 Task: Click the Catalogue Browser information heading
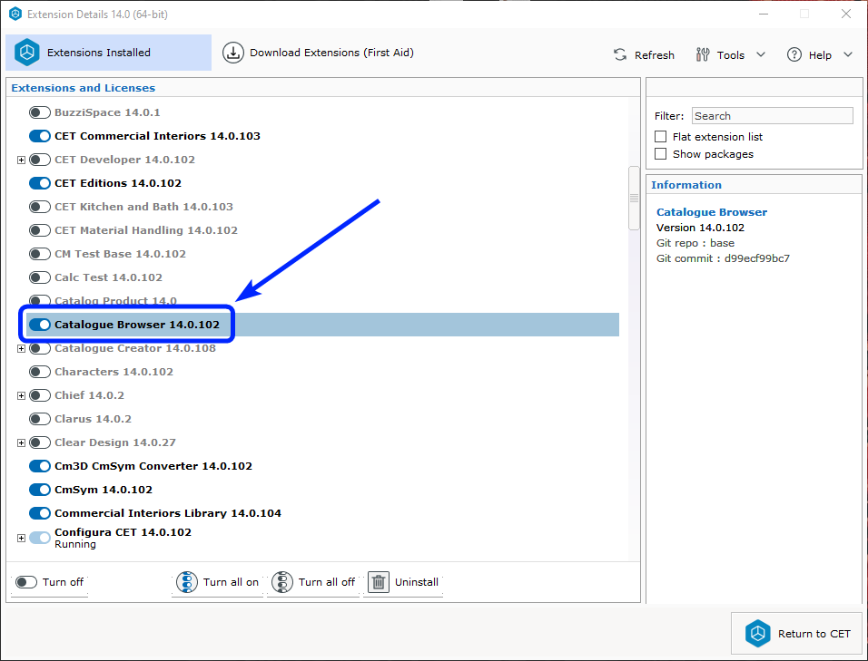tap(711, 212)
